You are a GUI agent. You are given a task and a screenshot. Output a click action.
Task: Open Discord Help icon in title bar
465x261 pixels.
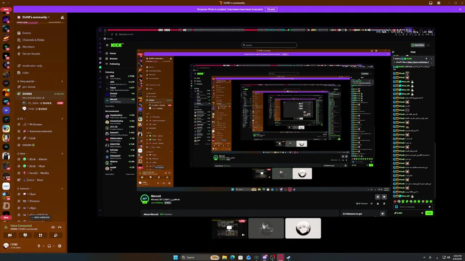tap(438, 3)
